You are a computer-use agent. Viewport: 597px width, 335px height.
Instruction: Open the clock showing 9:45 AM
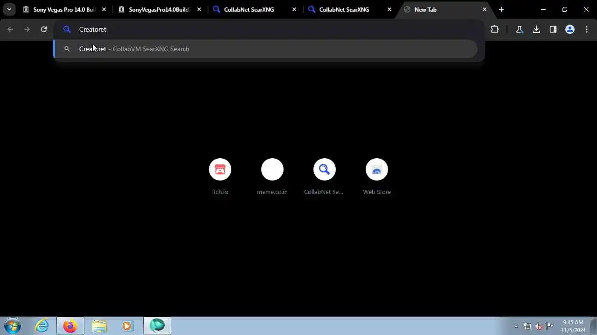click(x=573, y=326)
